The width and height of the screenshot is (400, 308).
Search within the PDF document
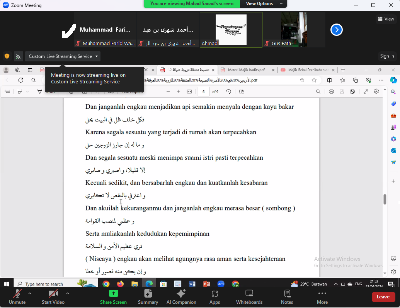[x=318, y=91]
